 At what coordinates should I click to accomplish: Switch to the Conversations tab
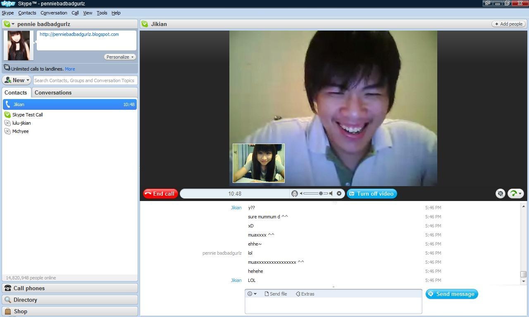53,92
